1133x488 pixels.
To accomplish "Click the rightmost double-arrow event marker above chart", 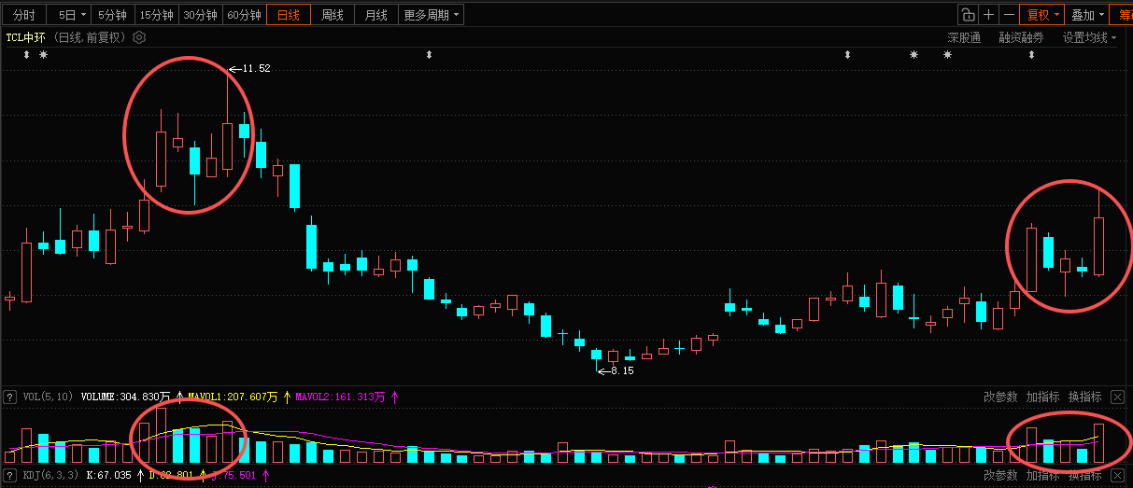I will point(1032,55).
